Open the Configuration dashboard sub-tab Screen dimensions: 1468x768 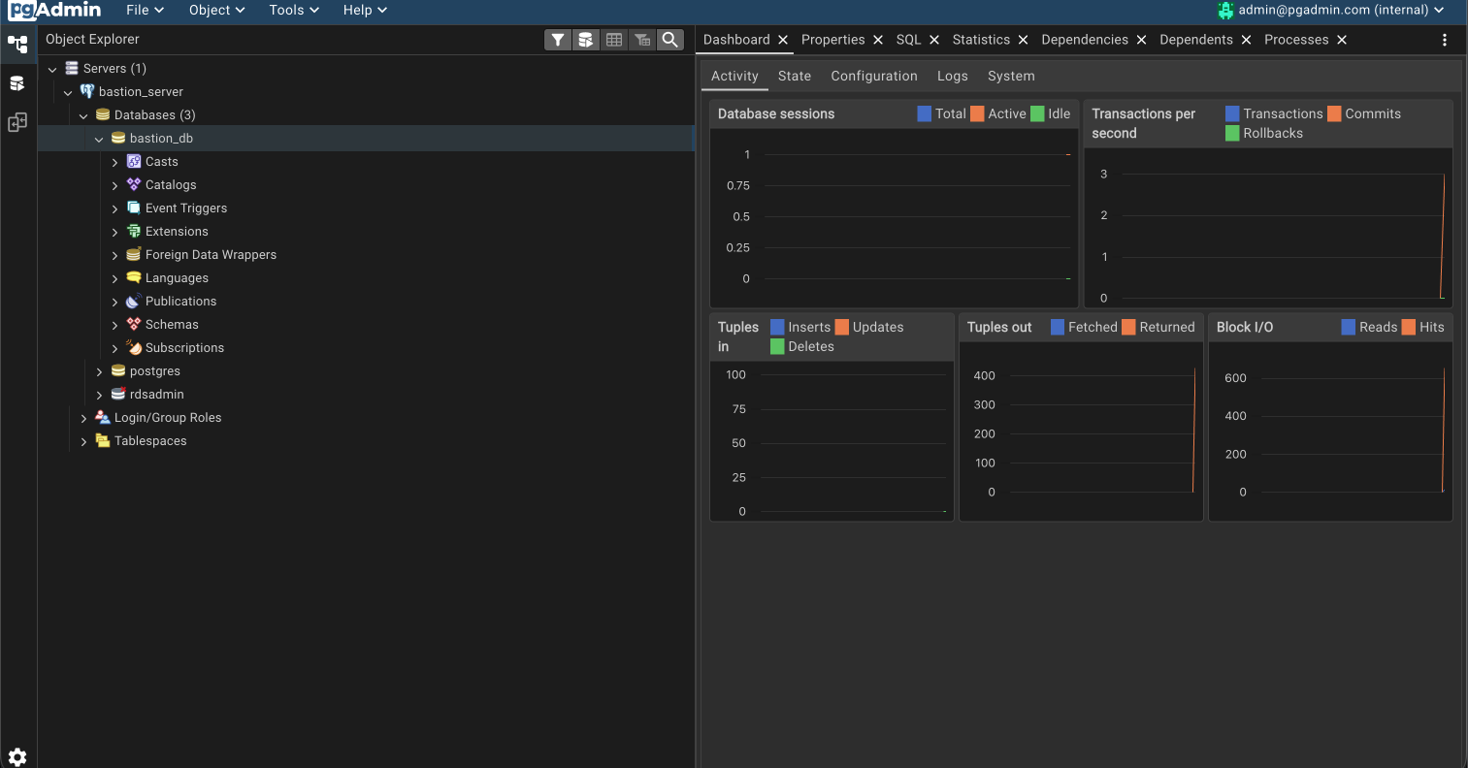point(874,76)
